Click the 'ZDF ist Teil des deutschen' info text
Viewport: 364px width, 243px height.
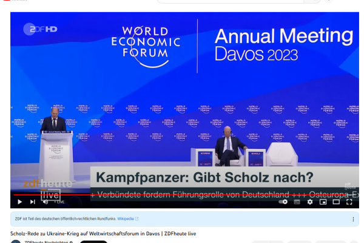point(66,219)
